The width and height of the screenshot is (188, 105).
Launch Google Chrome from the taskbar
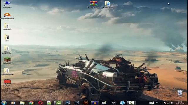[31, 103]
